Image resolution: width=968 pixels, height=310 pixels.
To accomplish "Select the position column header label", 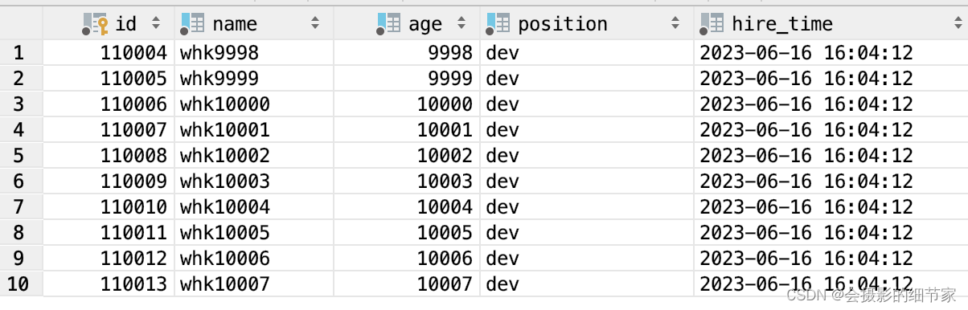I will click(562, 24).
